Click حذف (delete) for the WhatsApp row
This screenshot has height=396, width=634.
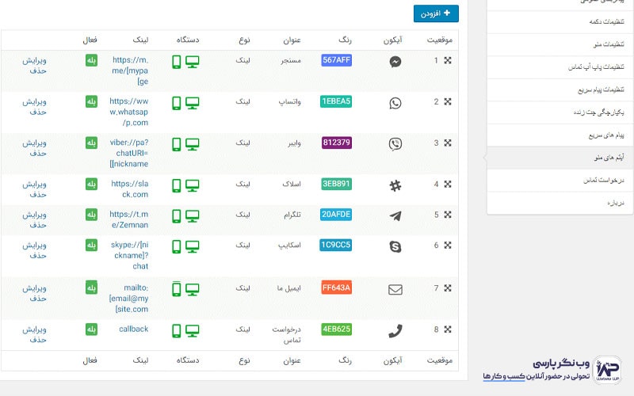click(38, 112)
